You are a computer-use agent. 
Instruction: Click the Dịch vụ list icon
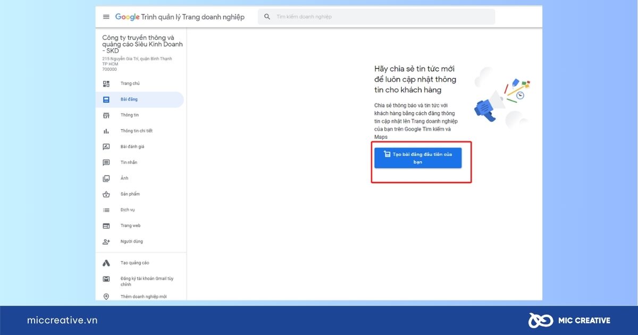[106, 210]
